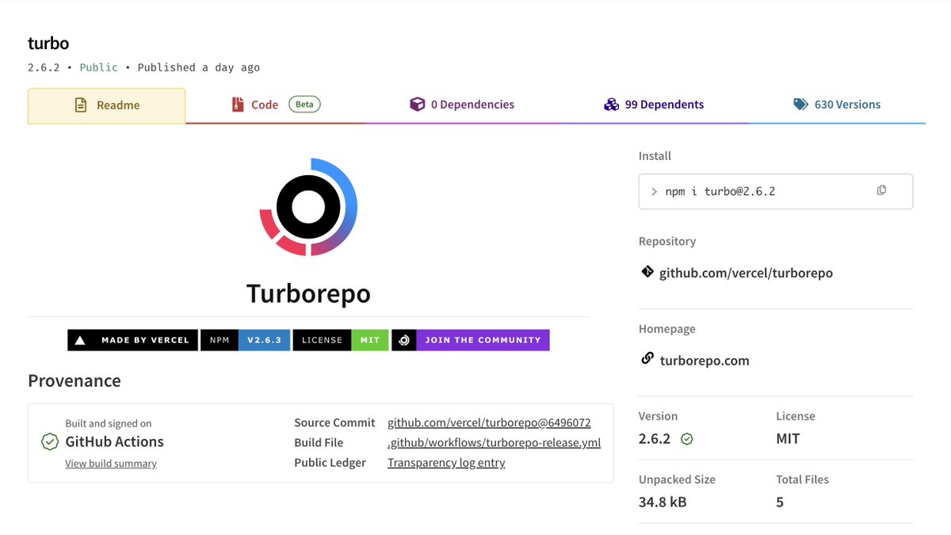The image size is (951, 535).
Task: Click the Readme document icon
Action: (x=80, y=105)
